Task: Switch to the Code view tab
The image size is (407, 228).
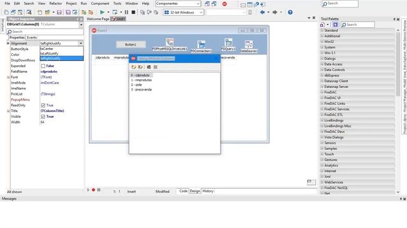Action: (x=183, y=191)
